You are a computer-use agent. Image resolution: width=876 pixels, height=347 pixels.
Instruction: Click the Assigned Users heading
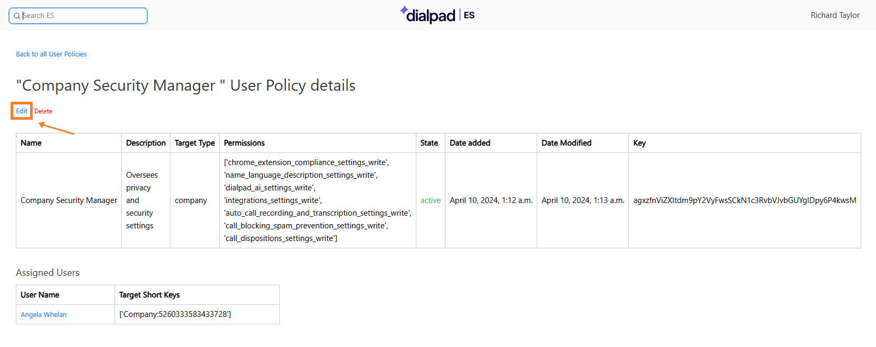click(47, 273)
